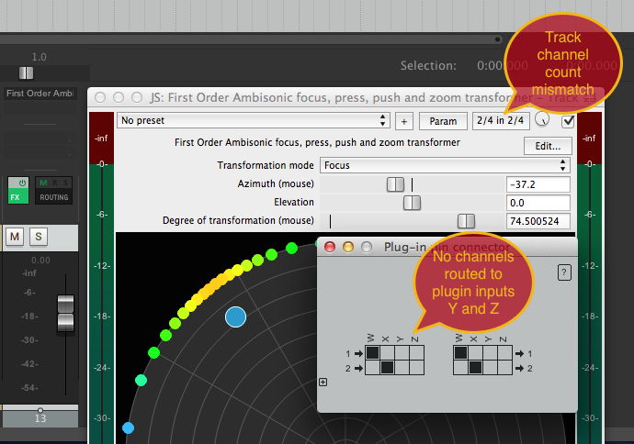Click the Degree value field 74.500524

[x=538, y=221]
